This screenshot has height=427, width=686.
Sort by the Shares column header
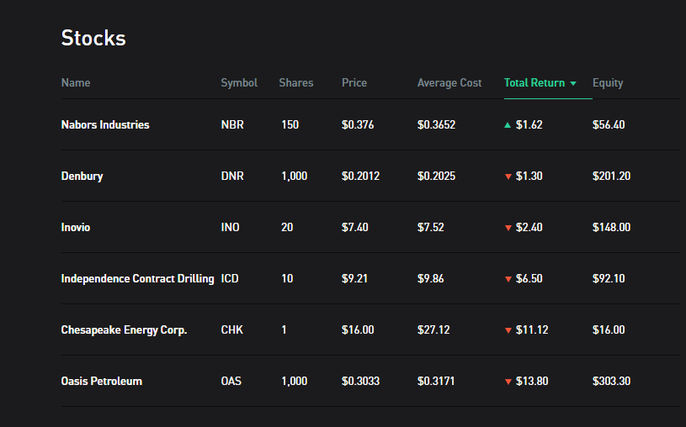pos(296,83)
